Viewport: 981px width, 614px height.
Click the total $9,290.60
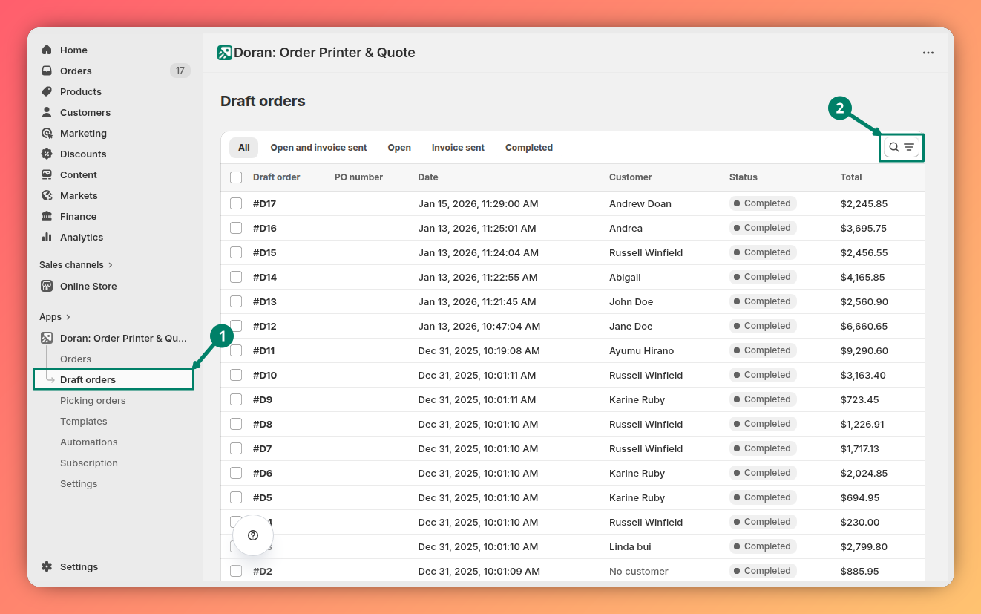coord(864,350)
